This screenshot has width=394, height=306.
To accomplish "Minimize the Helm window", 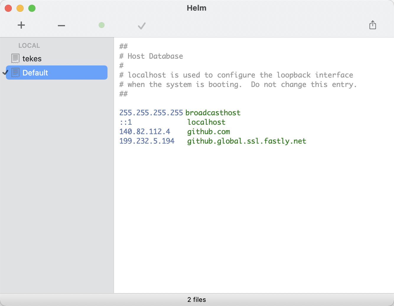I will click(x=20, y=8).
